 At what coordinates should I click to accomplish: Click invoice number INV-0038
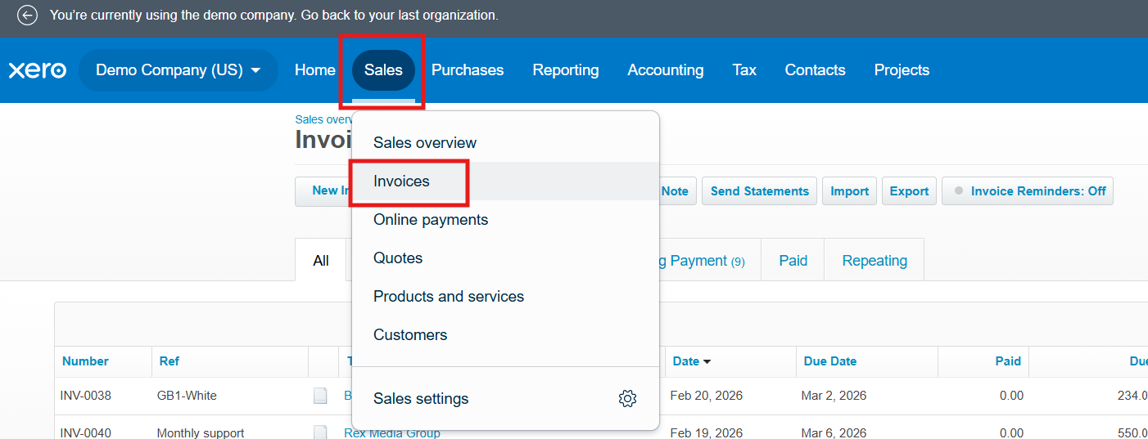click(86, 396)
